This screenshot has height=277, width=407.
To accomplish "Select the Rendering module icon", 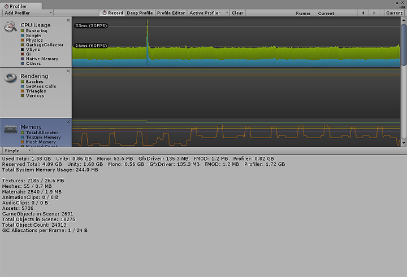I will (10, 78).
